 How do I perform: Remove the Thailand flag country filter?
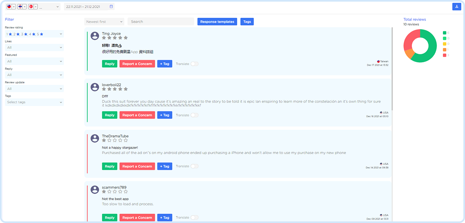coord(25,7)
